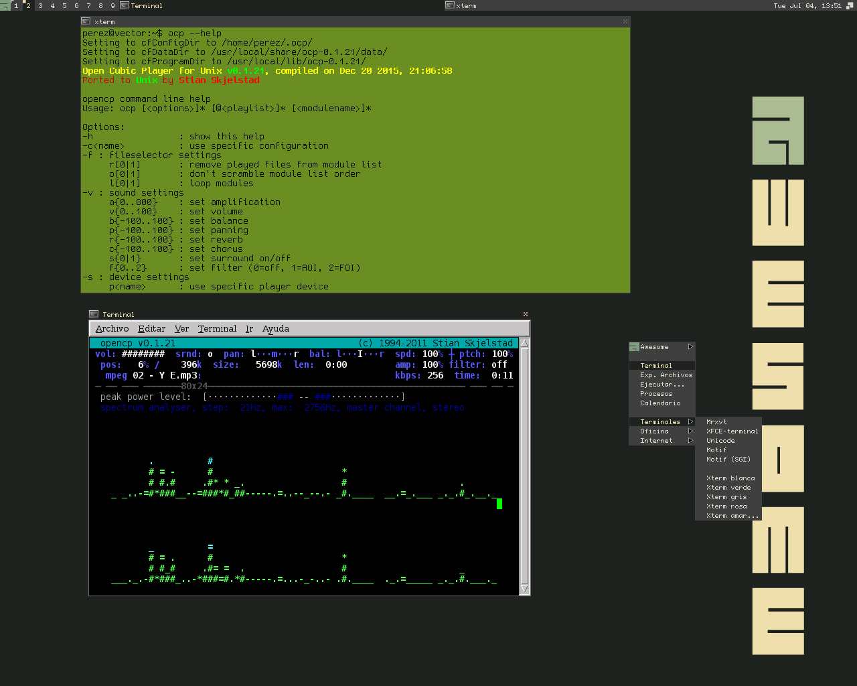Switch to workspace tag 8
The height and width of the screenshot is (686, 857).
tap(100, 5)
